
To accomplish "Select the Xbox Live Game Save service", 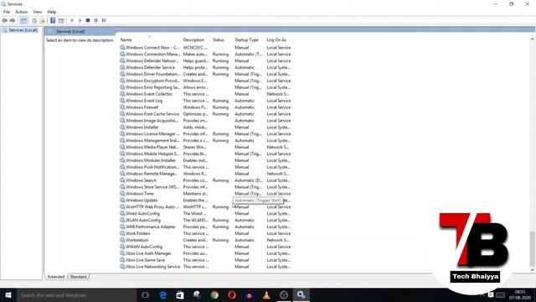I will [x=205, y=260].
